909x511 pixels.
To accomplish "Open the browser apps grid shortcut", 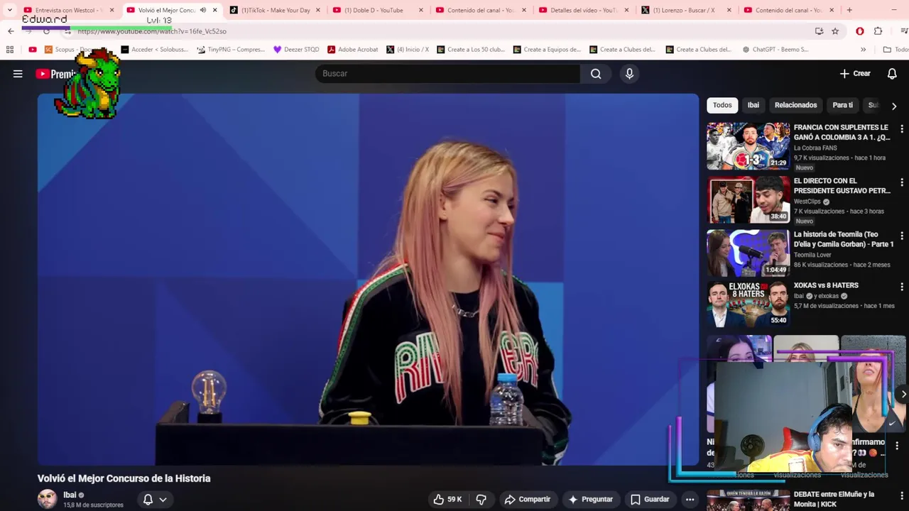I will [x=9, y=50].
